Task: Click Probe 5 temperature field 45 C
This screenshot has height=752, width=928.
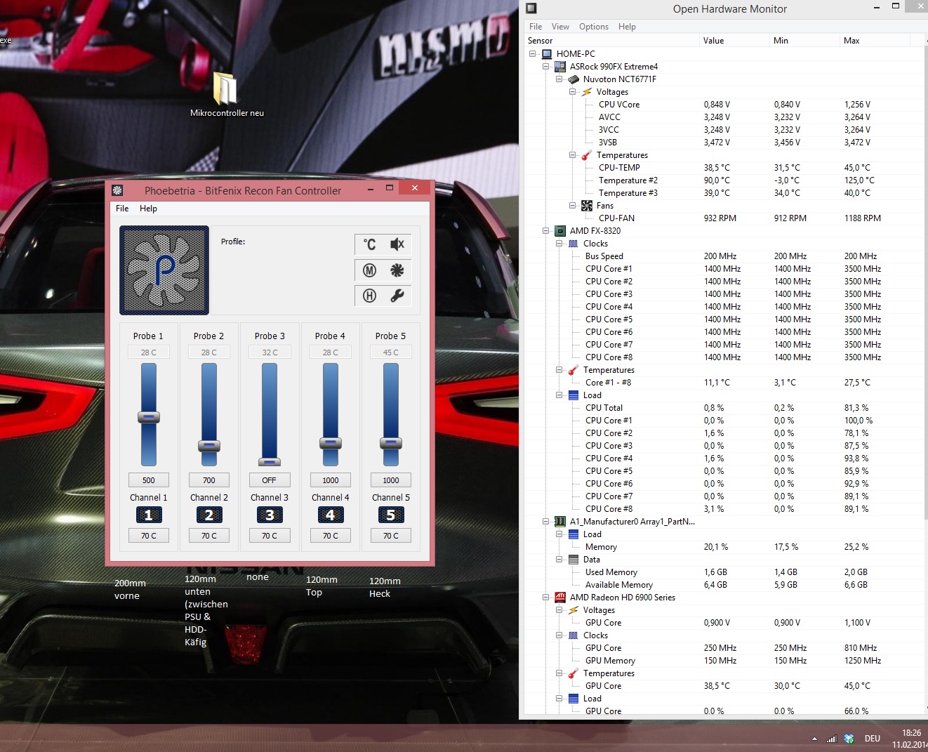Action: pos(391,352)
